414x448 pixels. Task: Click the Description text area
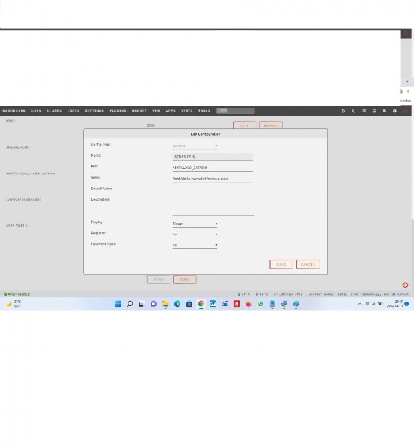tap(213, 206)
